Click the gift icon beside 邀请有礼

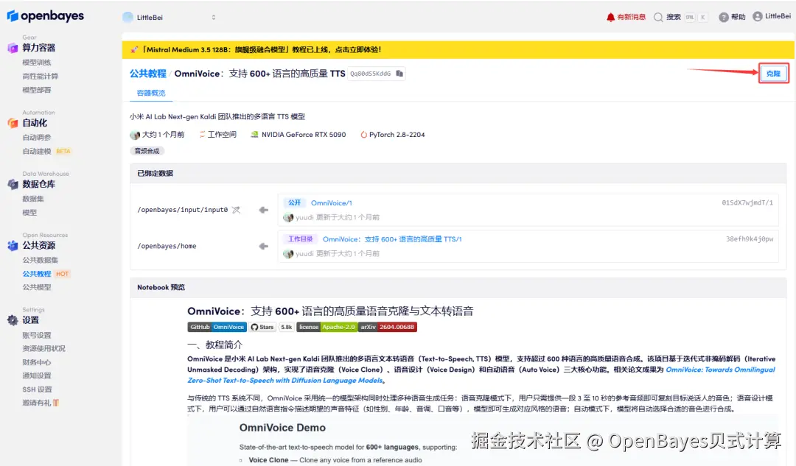56,403
